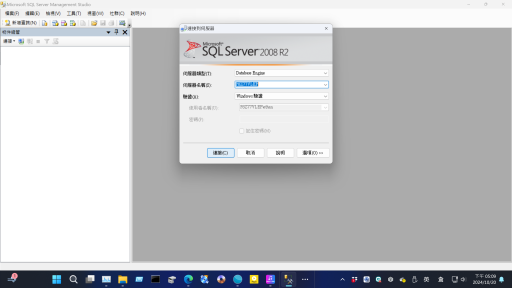This screenshot has width=512, height=288.
Task: Click the Database Engine Query icon
Action: coord(44,23)
